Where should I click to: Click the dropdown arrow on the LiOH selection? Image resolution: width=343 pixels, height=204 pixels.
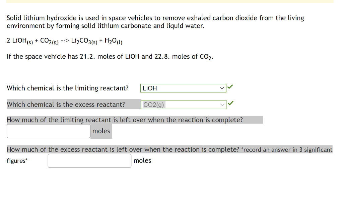tap(222, 88)
